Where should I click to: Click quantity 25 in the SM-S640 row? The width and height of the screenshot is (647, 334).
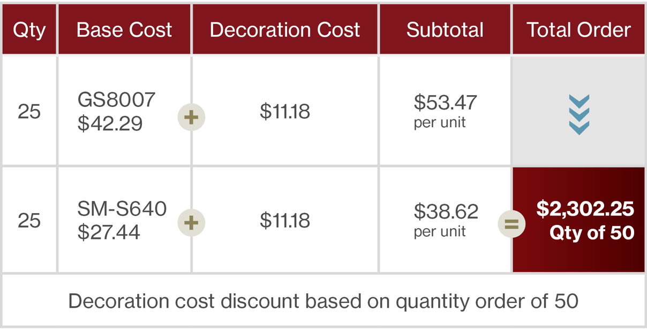(x=29, y=220)
